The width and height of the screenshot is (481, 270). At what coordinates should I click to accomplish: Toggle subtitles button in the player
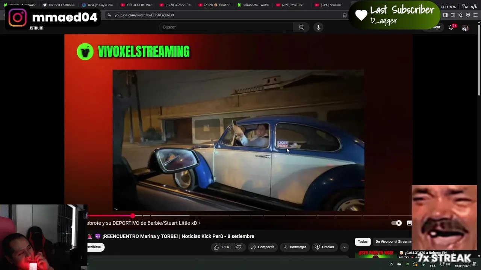click(x=409, y=223)
